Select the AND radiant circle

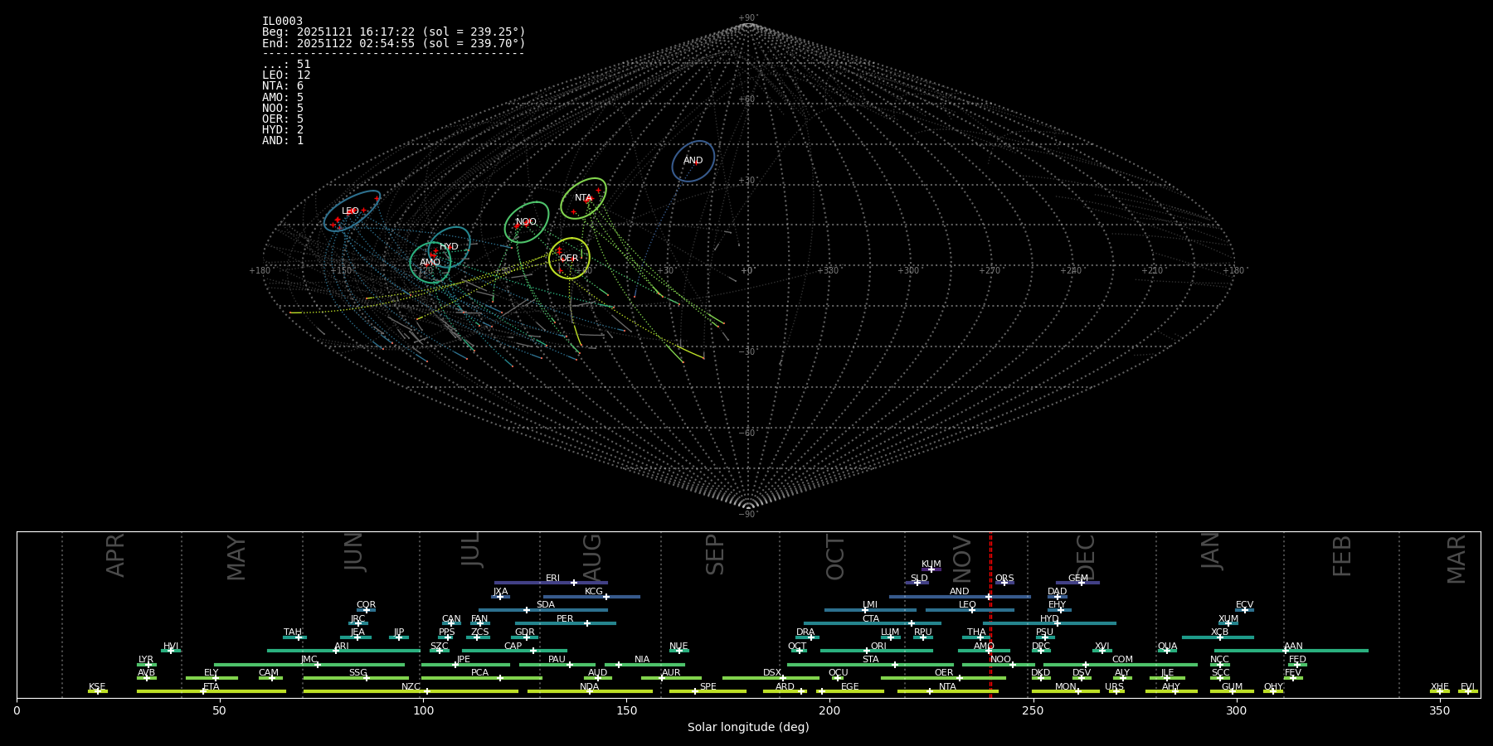693,161
